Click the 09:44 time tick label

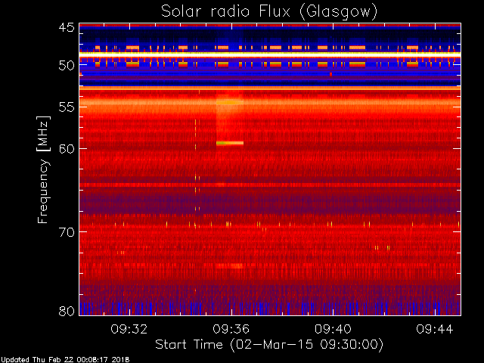(435, 329)
